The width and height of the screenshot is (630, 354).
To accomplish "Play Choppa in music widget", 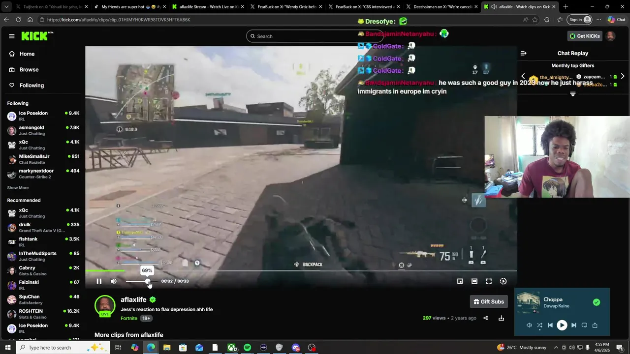I will pyautogui.click(x=562, y=325).
